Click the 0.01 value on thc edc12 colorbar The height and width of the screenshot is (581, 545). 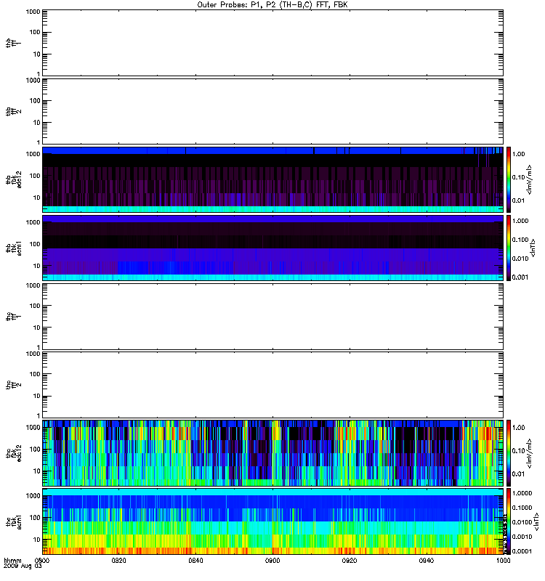[518, 474]
